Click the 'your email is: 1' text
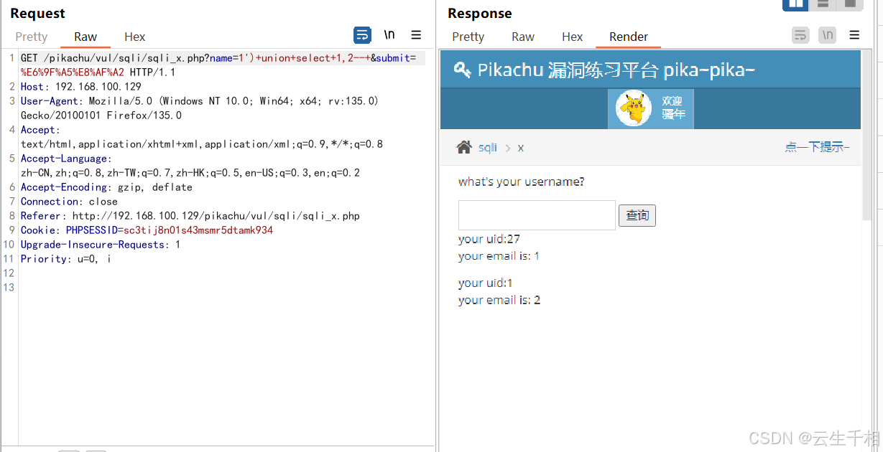 click(x=499, y=256)
